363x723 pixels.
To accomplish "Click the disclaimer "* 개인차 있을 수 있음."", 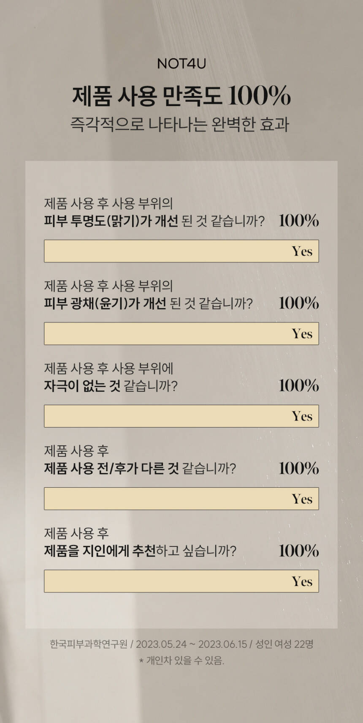I will 181,660.
